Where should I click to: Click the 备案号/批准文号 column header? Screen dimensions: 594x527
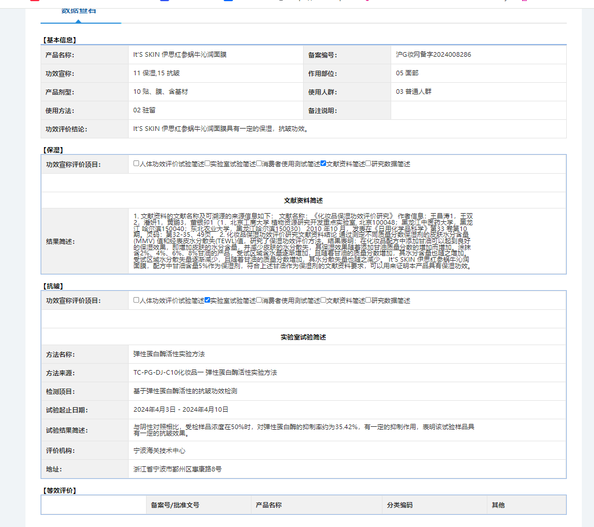click(x=175, y=505)
